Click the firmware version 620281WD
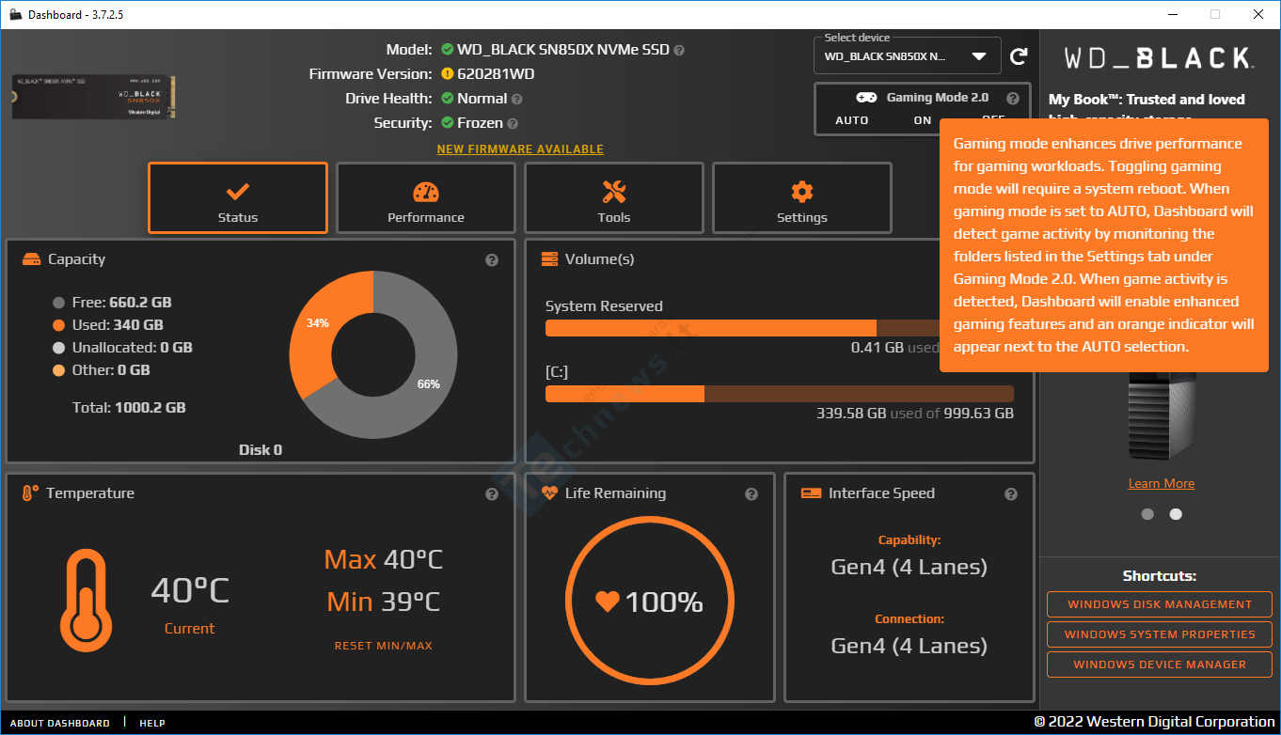This screenshot has width=1281, height=735. point(496,74)
